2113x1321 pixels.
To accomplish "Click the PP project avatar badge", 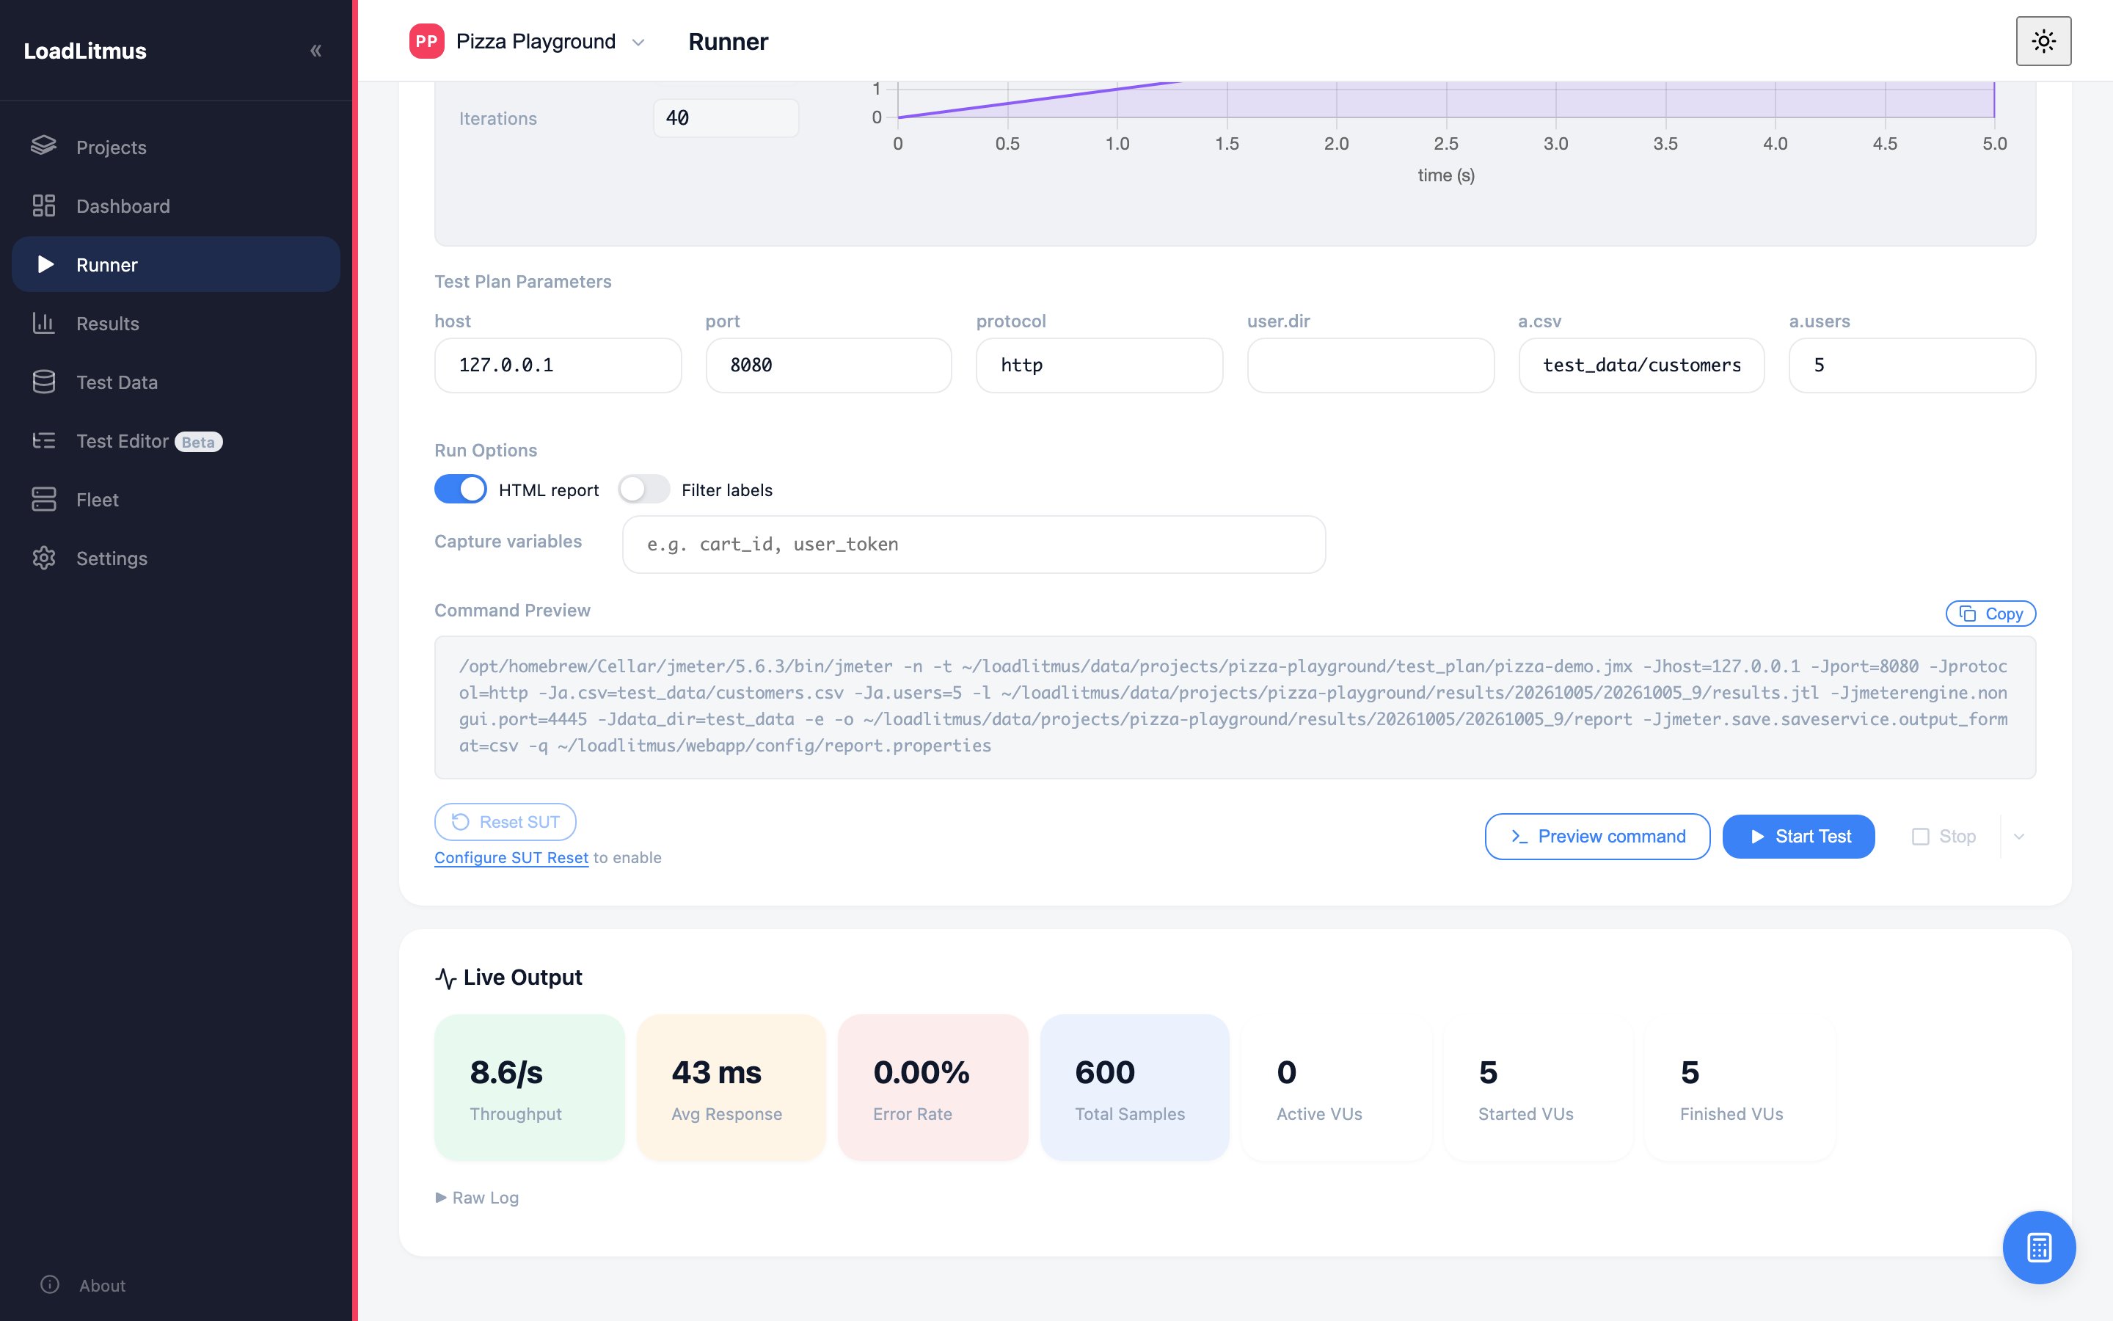I will pos(426,41).
